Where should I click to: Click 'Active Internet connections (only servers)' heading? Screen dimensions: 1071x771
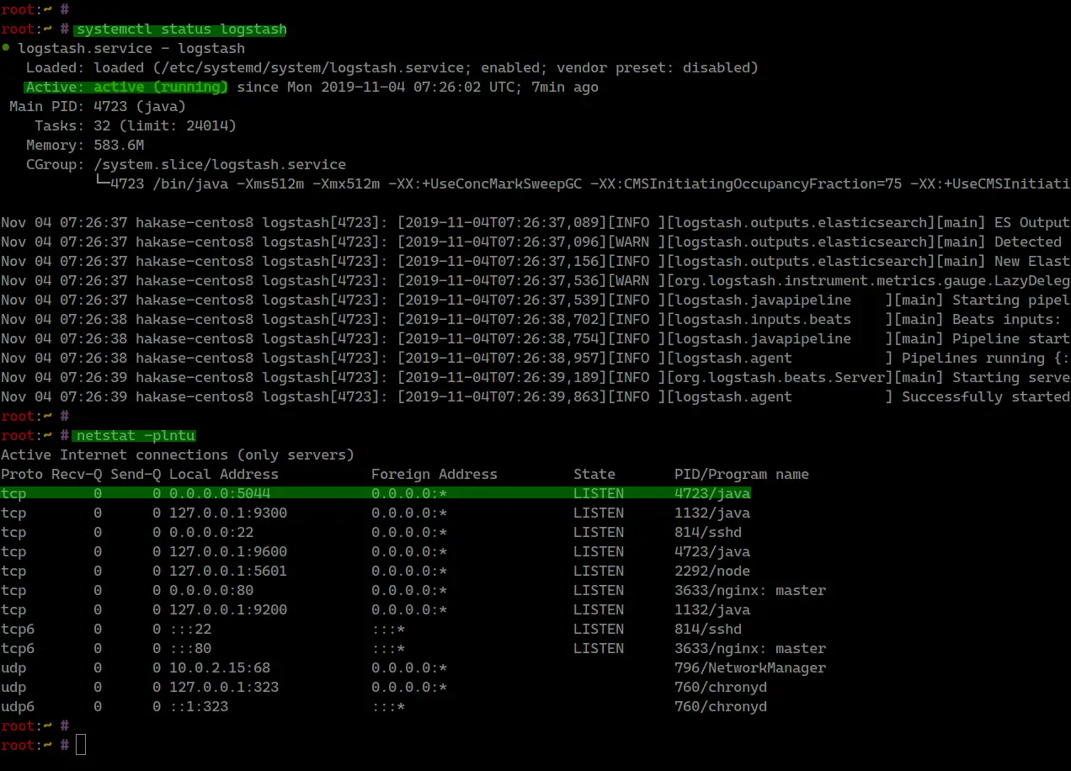(178, 455)
